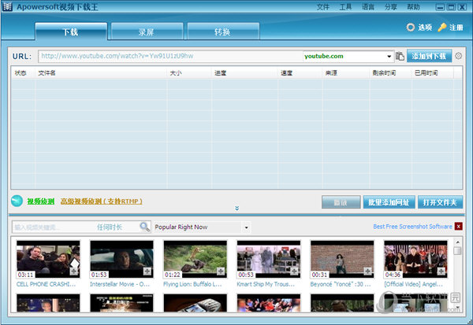Click the video search magnifier icon
473x325 pixels.
tap(145, 227)
